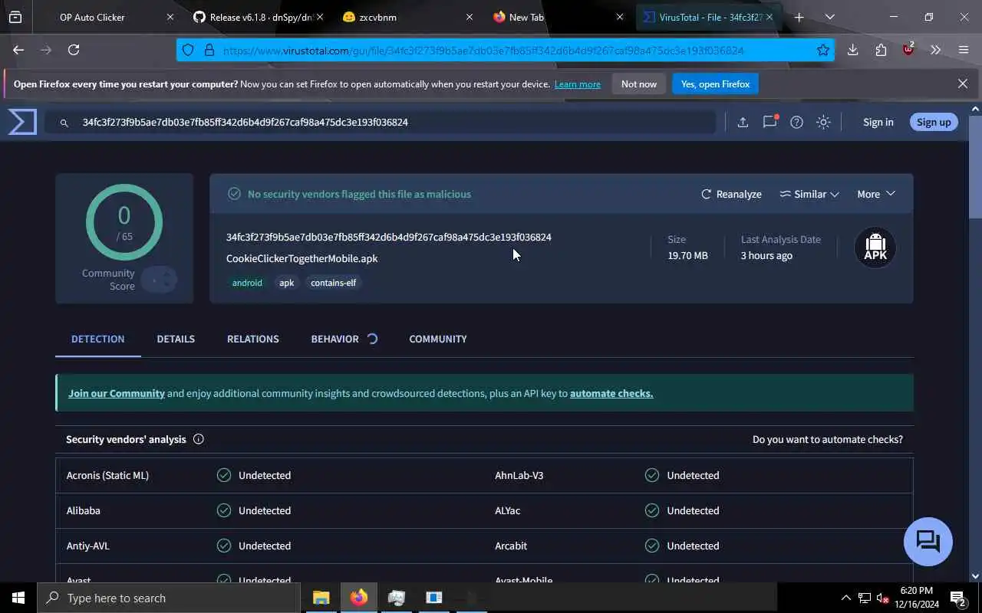The image size is (982, 613).
Task: Open more tools overflow chevrons icon
Action: pos(935,50)
